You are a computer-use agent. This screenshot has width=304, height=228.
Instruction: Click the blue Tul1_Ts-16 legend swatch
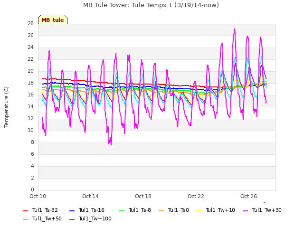pyautogui.click(x=72, y=210)
